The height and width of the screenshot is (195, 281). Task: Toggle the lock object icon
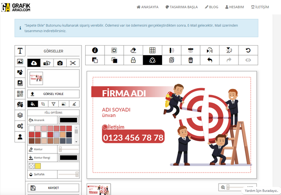[x=133, y=60]
